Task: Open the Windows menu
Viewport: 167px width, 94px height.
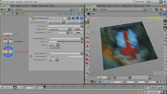Action: click(x=19, y=2)
